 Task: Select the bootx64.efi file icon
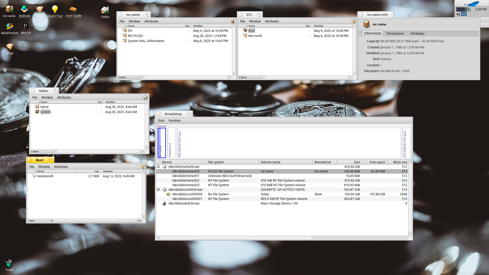34,176
